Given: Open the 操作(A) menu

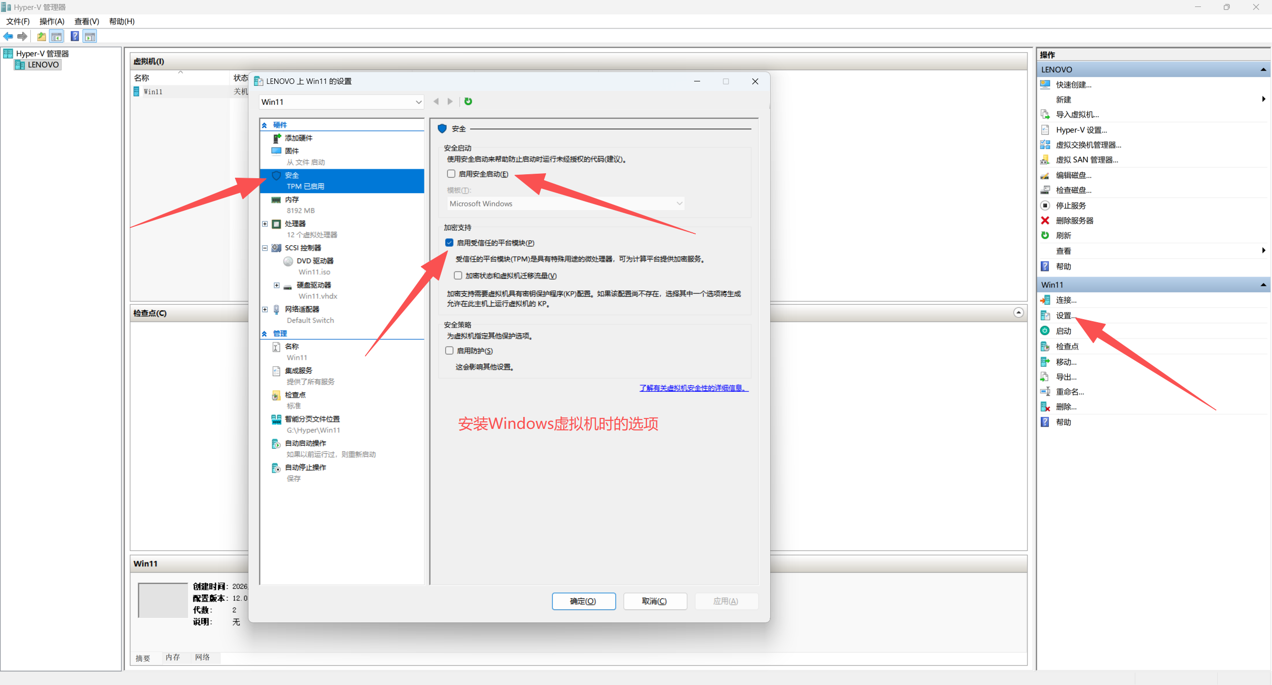Looking at the screenshot, I should (52, 21).
